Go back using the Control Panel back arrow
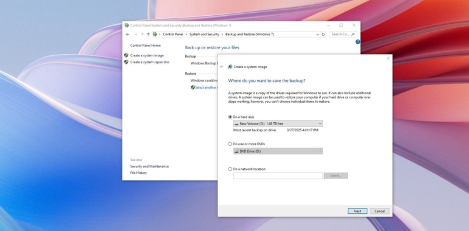 128,34
